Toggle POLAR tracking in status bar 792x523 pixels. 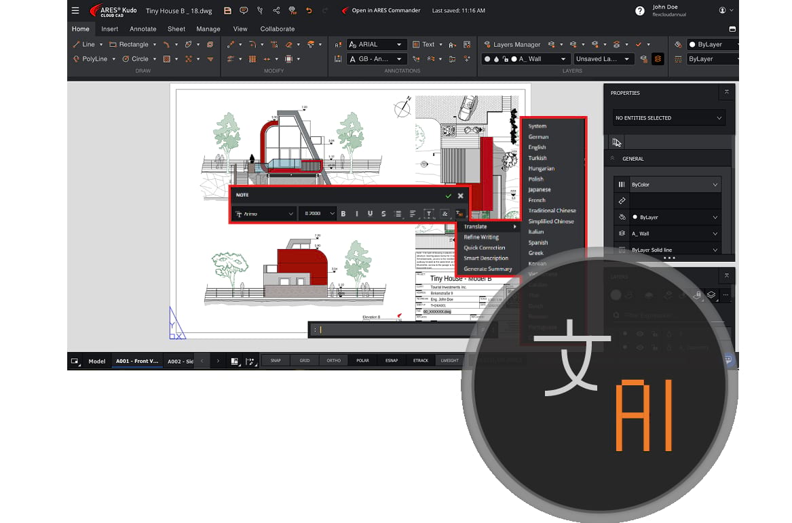tap(362, 360)
